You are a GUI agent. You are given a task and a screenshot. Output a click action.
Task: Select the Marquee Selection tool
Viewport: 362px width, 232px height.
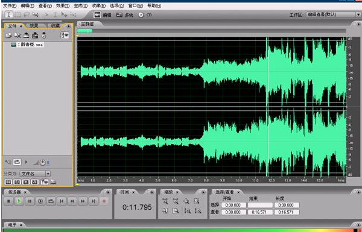pyautogui.click(x=17, y=14)
